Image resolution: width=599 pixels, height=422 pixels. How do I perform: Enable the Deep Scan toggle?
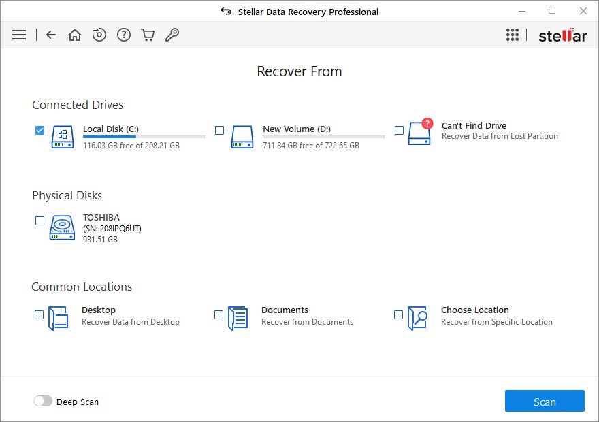point(43,401)
